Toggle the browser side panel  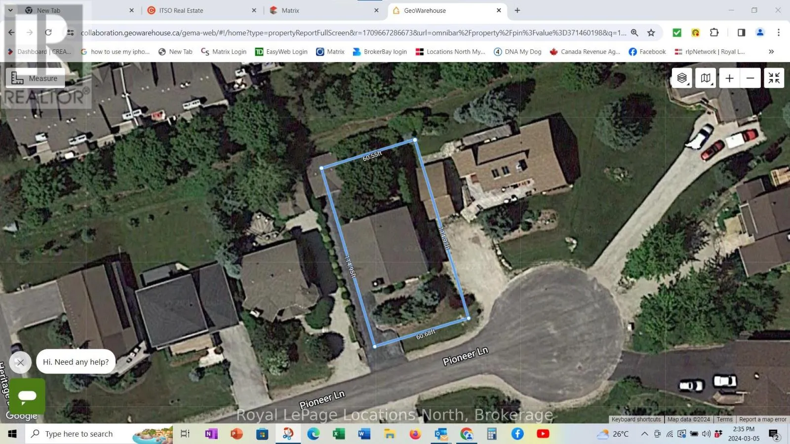click(741, 33)
